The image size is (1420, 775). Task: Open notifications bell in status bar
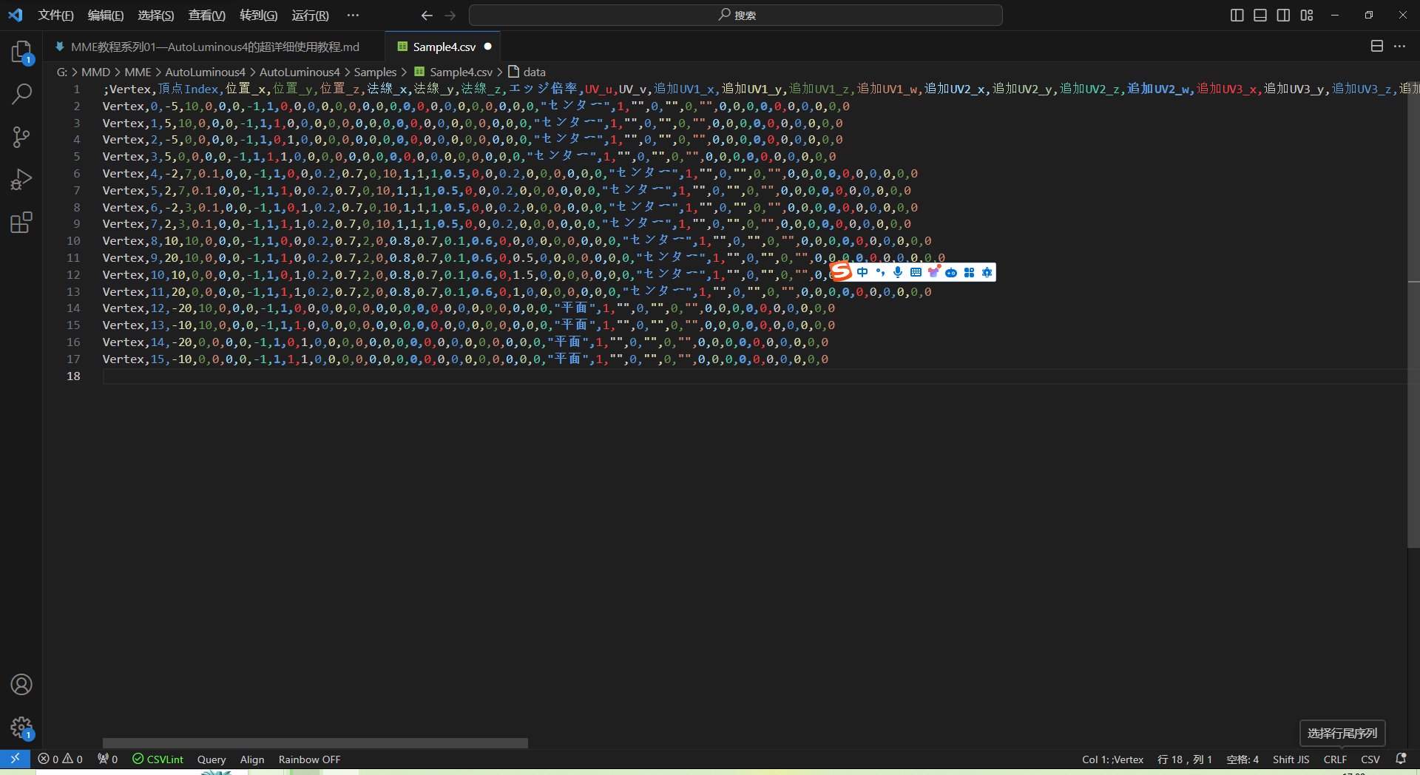pyautogui.click(x=1401, y=759)
